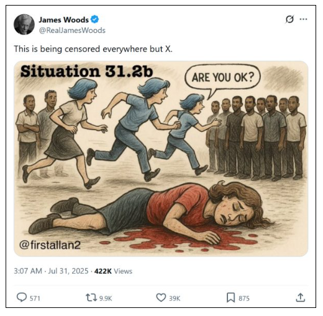
Task: Click the reply speech bubble icon
Action: point(22,297)
